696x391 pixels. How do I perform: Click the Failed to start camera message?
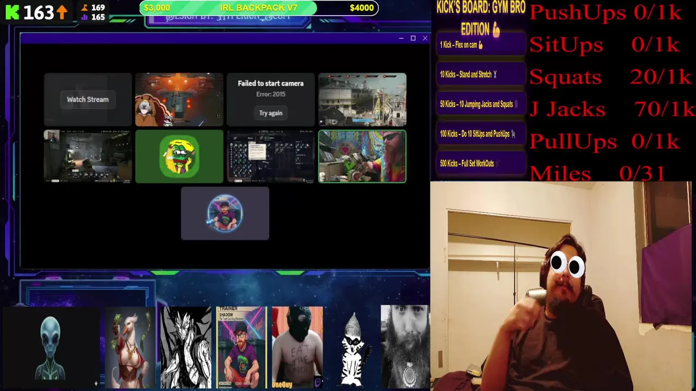271,83
